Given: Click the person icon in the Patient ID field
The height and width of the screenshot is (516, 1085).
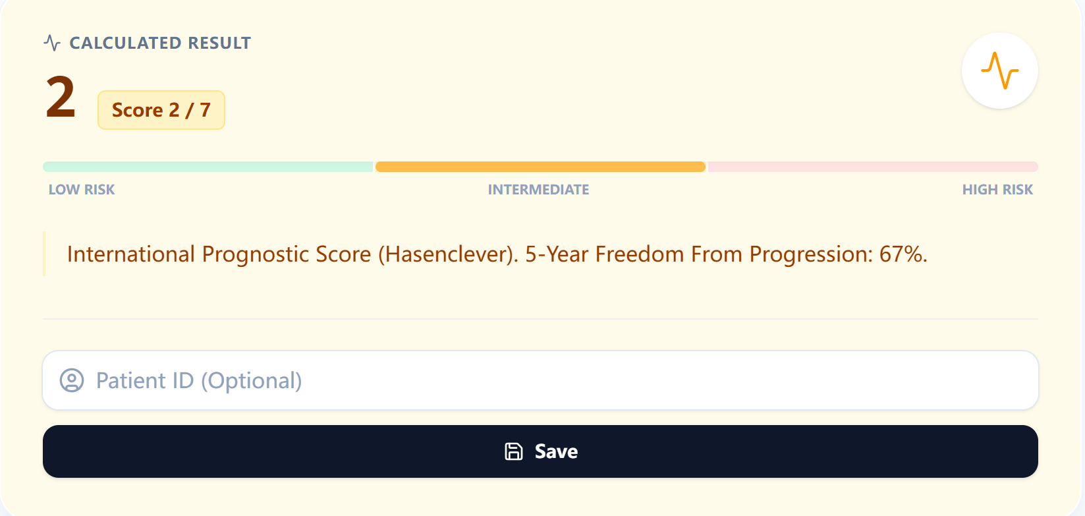Looking at the screenshot, I should click(72, 380).
